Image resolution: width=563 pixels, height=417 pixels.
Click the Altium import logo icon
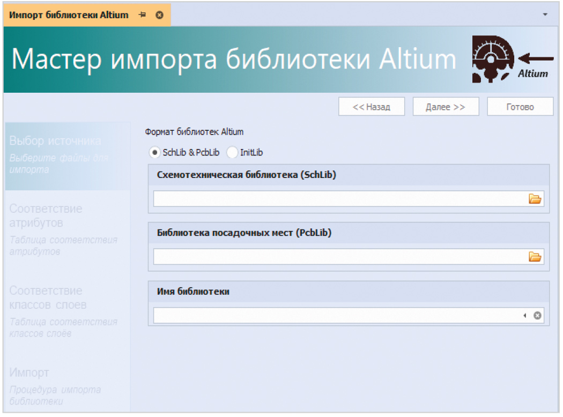513,59
